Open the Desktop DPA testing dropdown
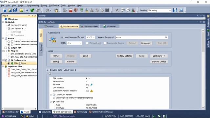The height and width of the screenshot is (118, 210). [x=159, y=10]
